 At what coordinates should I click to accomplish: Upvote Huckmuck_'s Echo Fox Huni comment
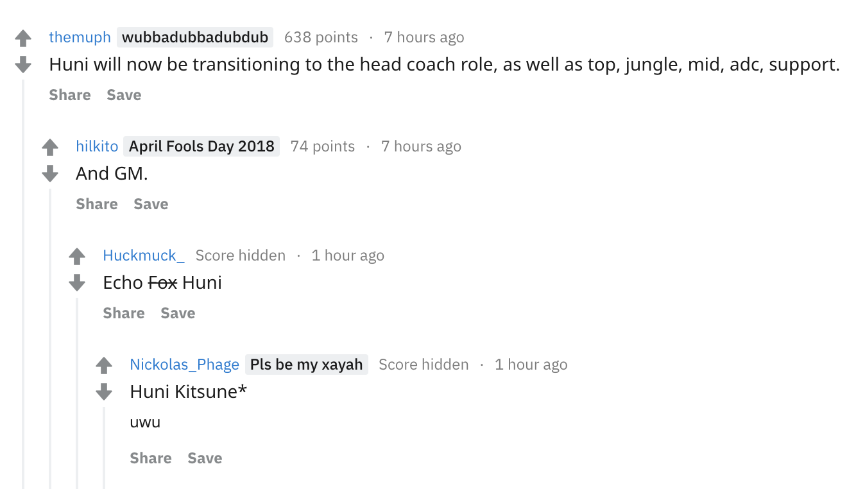(x=77, y=257)
